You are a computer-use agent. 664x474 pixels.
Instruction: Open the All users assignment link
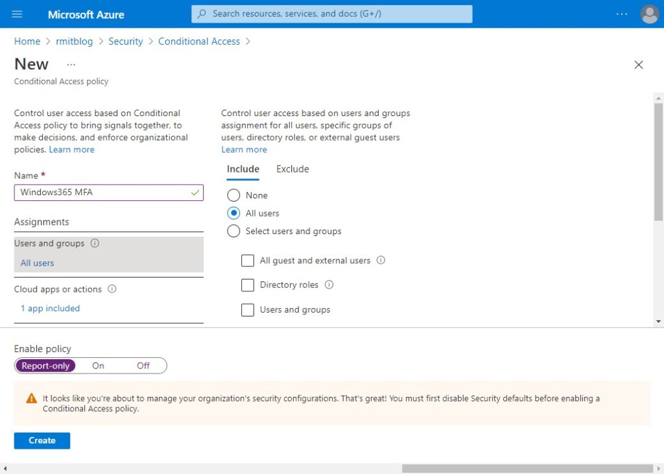tap(37, 263)
